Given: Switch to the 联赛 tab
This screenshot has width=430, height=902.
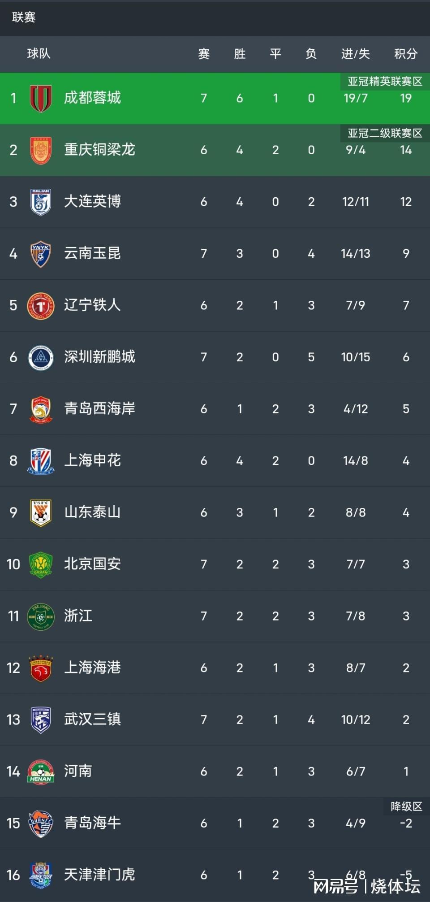Looking at the screenshot, I should coord(24,17).
